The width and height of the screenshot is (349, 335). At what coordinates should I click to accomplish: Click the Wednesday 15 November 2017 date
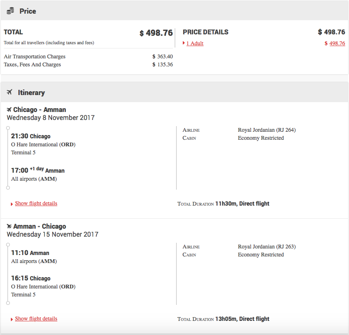52,234
